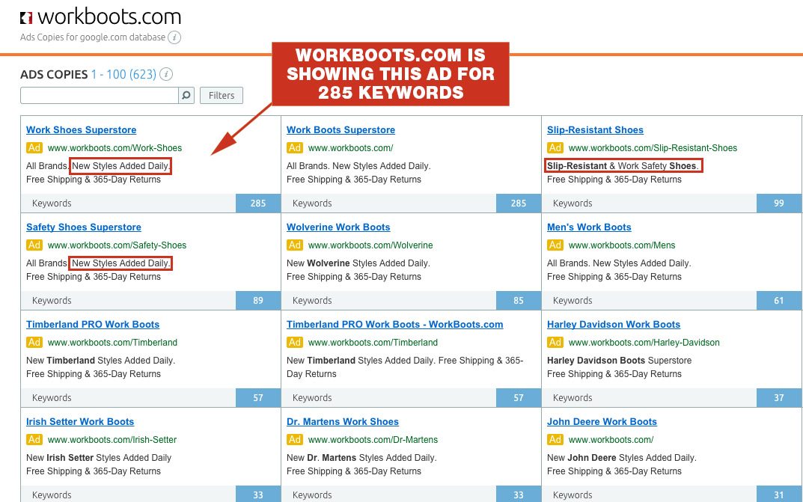This screenshot has height=502, width=803.
Task: Focus the ads copies search field
Action: coord(100,95)
